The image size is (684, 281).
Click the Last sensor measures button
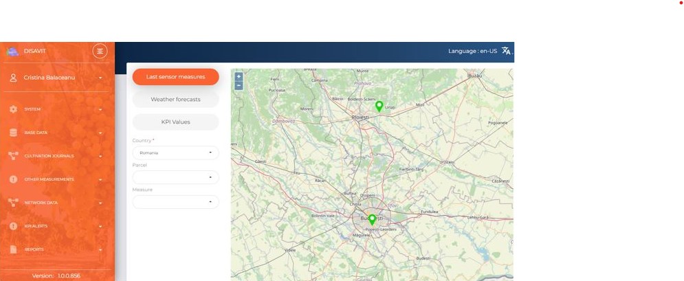click(176, 77)
